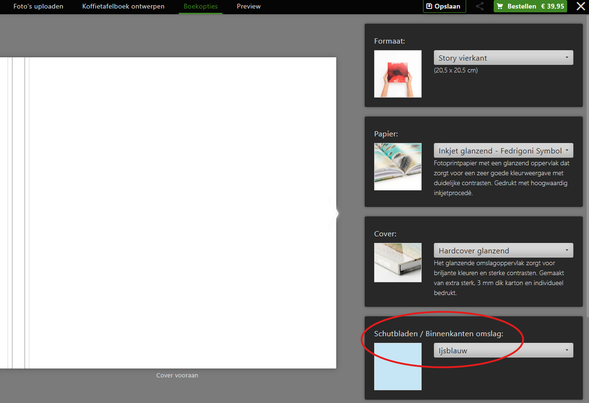The height and width of the screenshot is (403, 589).
Task: Open the Inkjet glanzend paper dropdown
Action: pyautogui.click(x=503, y=151)
